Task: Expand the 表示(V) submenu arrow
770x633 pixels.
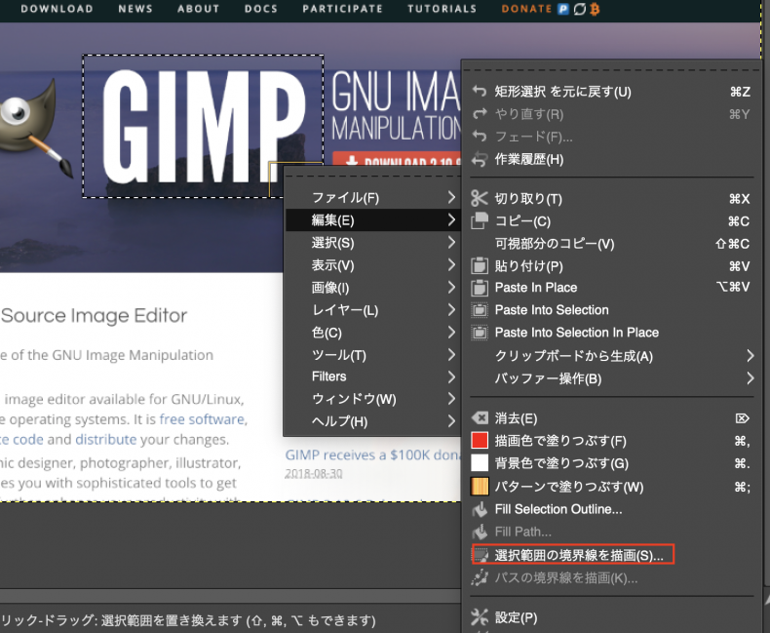Action: tap(451, 265)
